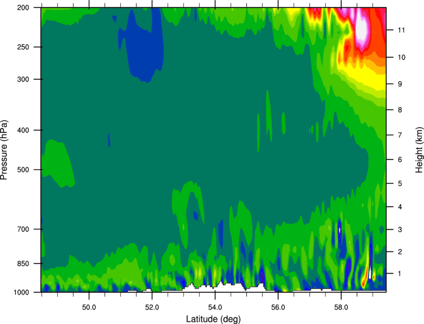
Task: Click the white-pink peak contour at upper right
Action: 361,28
